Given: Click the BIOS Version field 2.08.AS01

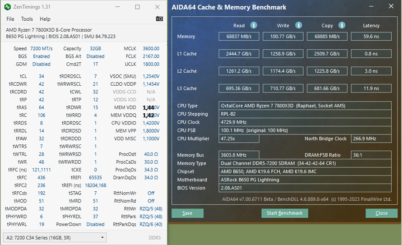Looking at the screenshot, I should (x=305, y=188).
